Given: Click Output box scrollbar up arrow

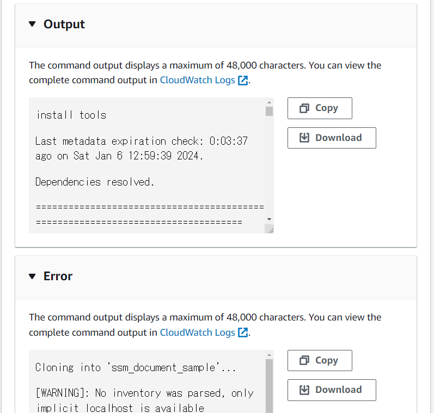Looking at the screenshot, I should coord(269,102).
